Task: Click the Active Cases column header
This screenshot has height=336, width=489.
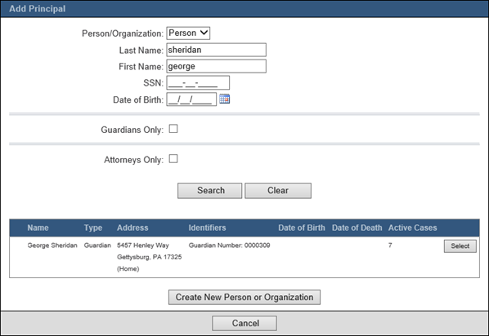Action: pyautogui.click(x=413, y=228)
